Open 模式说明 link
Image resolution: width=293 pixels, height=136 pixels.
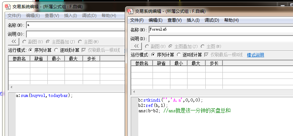point(256,55)
